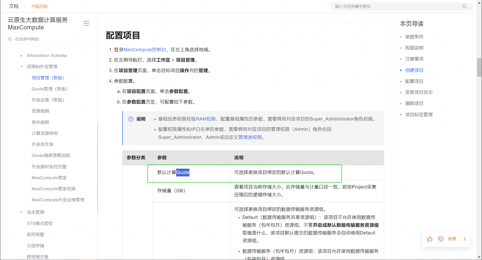Click the 默认计算Quota table cell
This screenshot has height=260, width=482.
[x=191, y=172]
